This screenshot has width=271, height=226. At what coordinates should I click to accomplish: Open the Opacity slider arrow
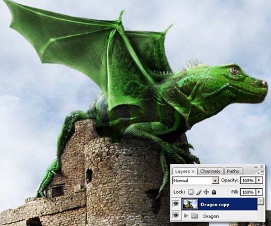[x=259, y=180]
